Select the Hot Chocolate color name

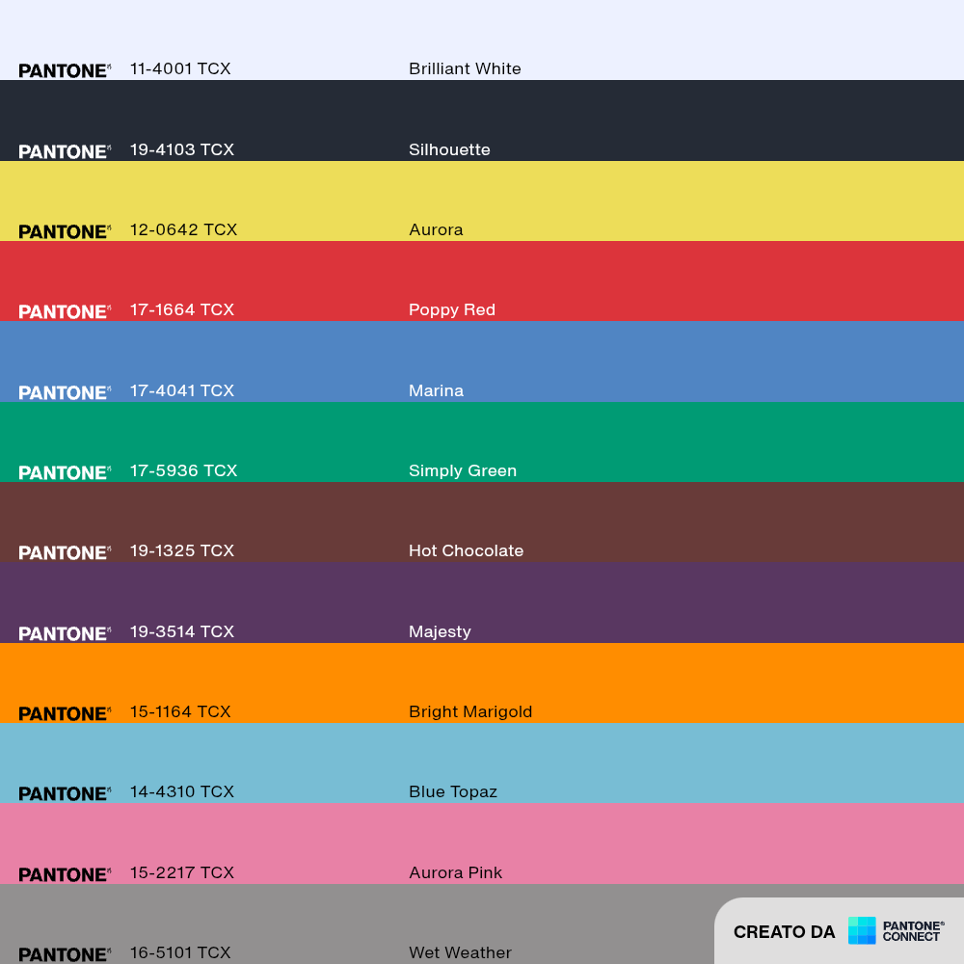click(466, 550)
